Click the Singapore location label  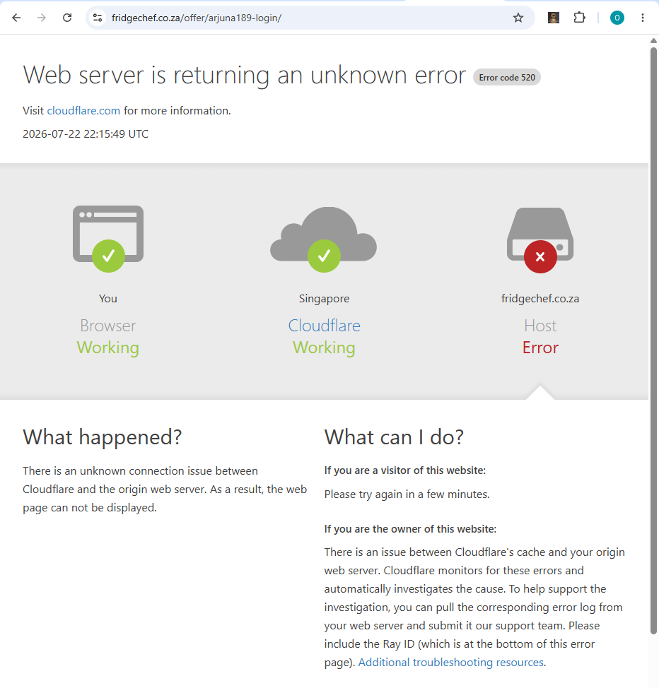coord(325,298)
